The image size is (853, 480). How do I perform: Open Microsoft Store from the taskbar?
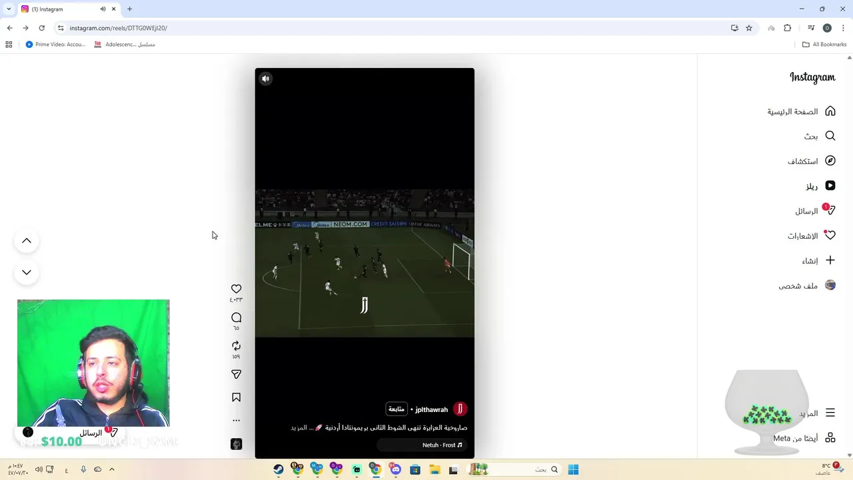[415, 469]
